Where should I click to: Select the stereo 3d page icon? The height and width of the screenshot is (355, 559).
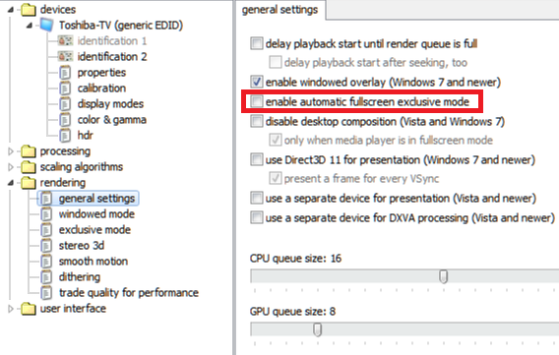pyautogui.click(x=46, y=246)
